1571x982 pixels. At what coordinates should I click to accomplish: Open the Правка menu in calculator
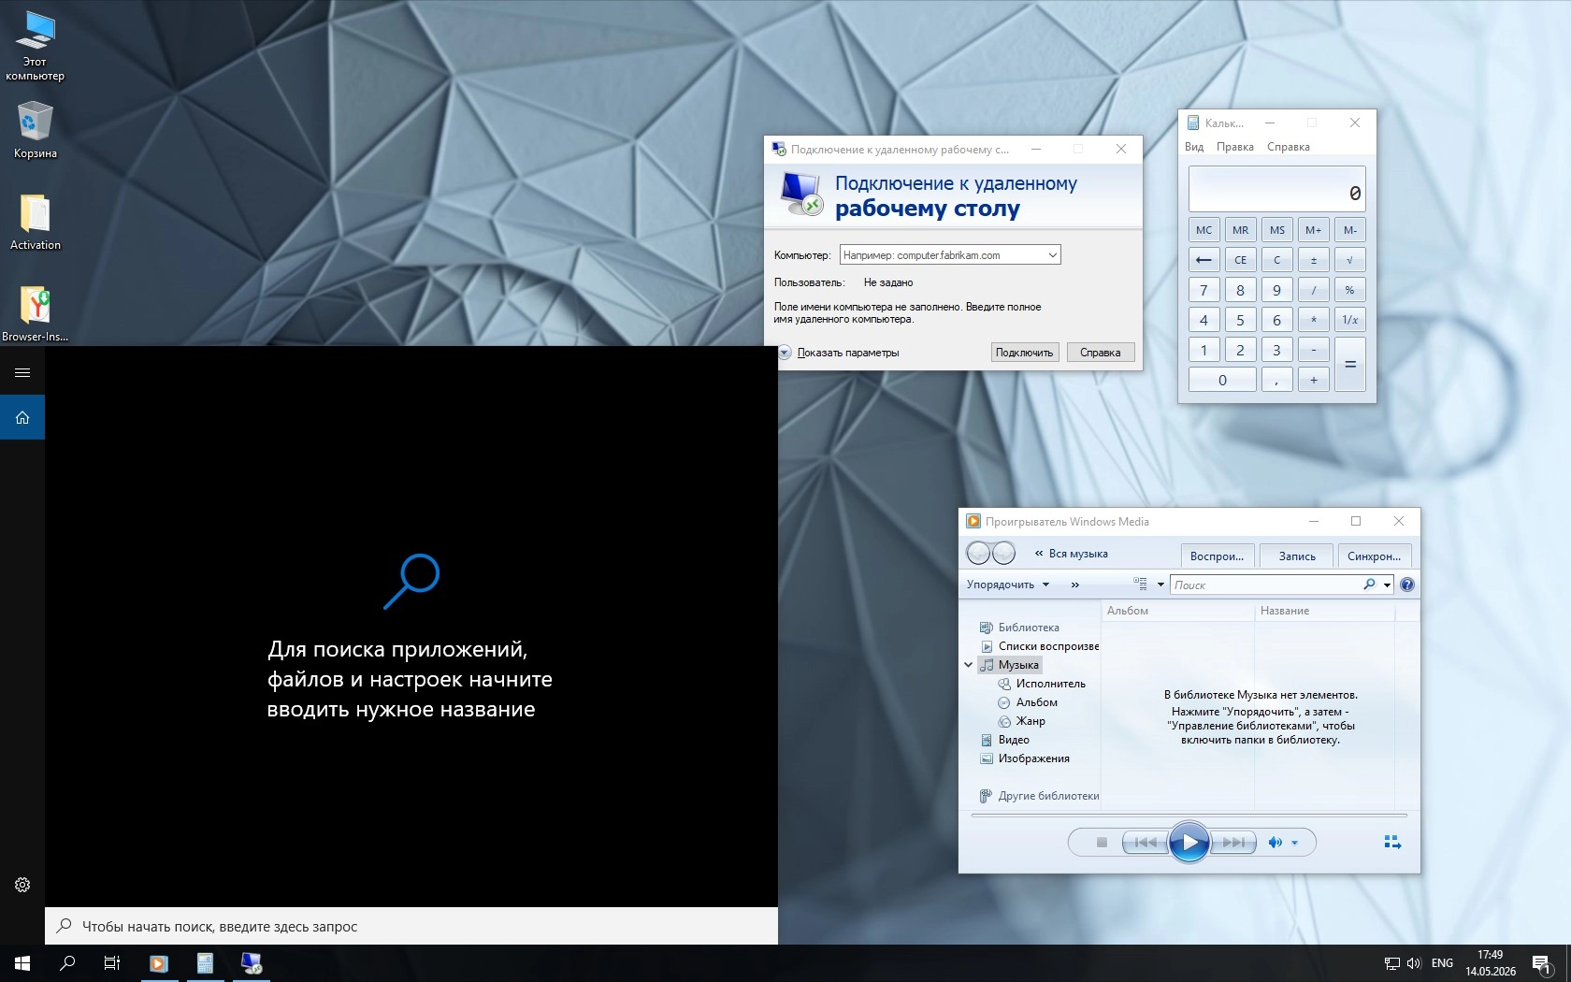click(x=1234, y=147)
